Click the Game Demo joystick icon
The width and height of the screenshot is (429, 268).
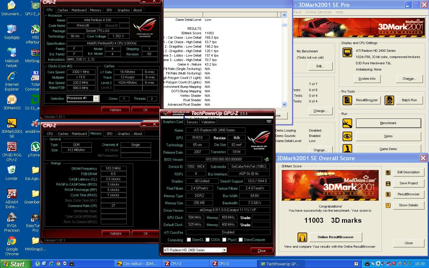coord(347,149)
